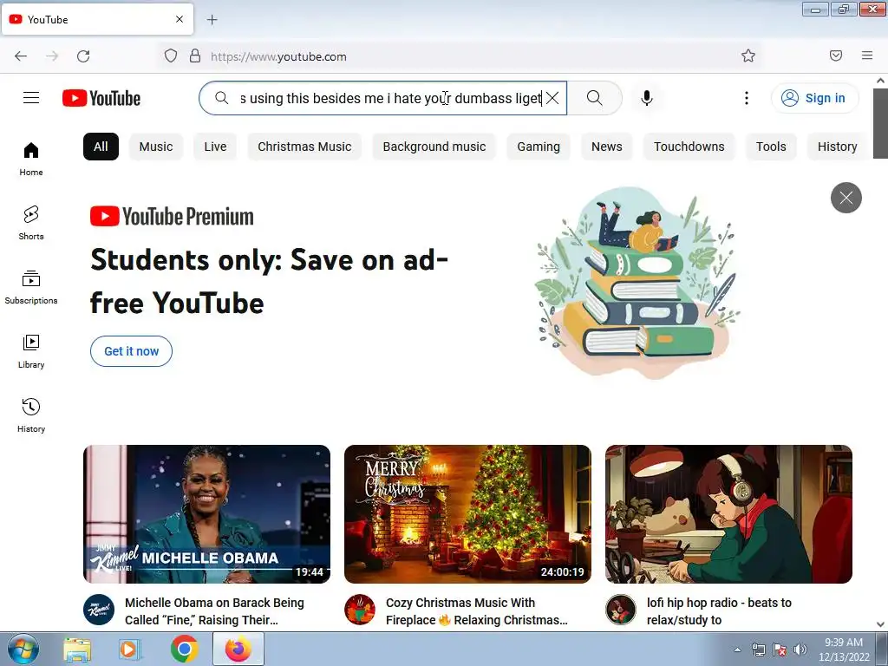
Task: Select the Tools filter chip
Action: click(771, 147)
